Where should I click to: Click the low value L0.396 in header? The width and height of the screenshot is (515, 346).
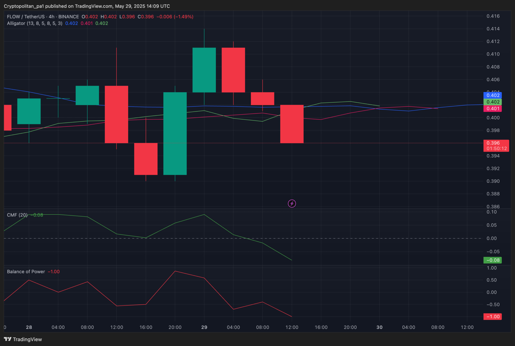coord(127,17)
